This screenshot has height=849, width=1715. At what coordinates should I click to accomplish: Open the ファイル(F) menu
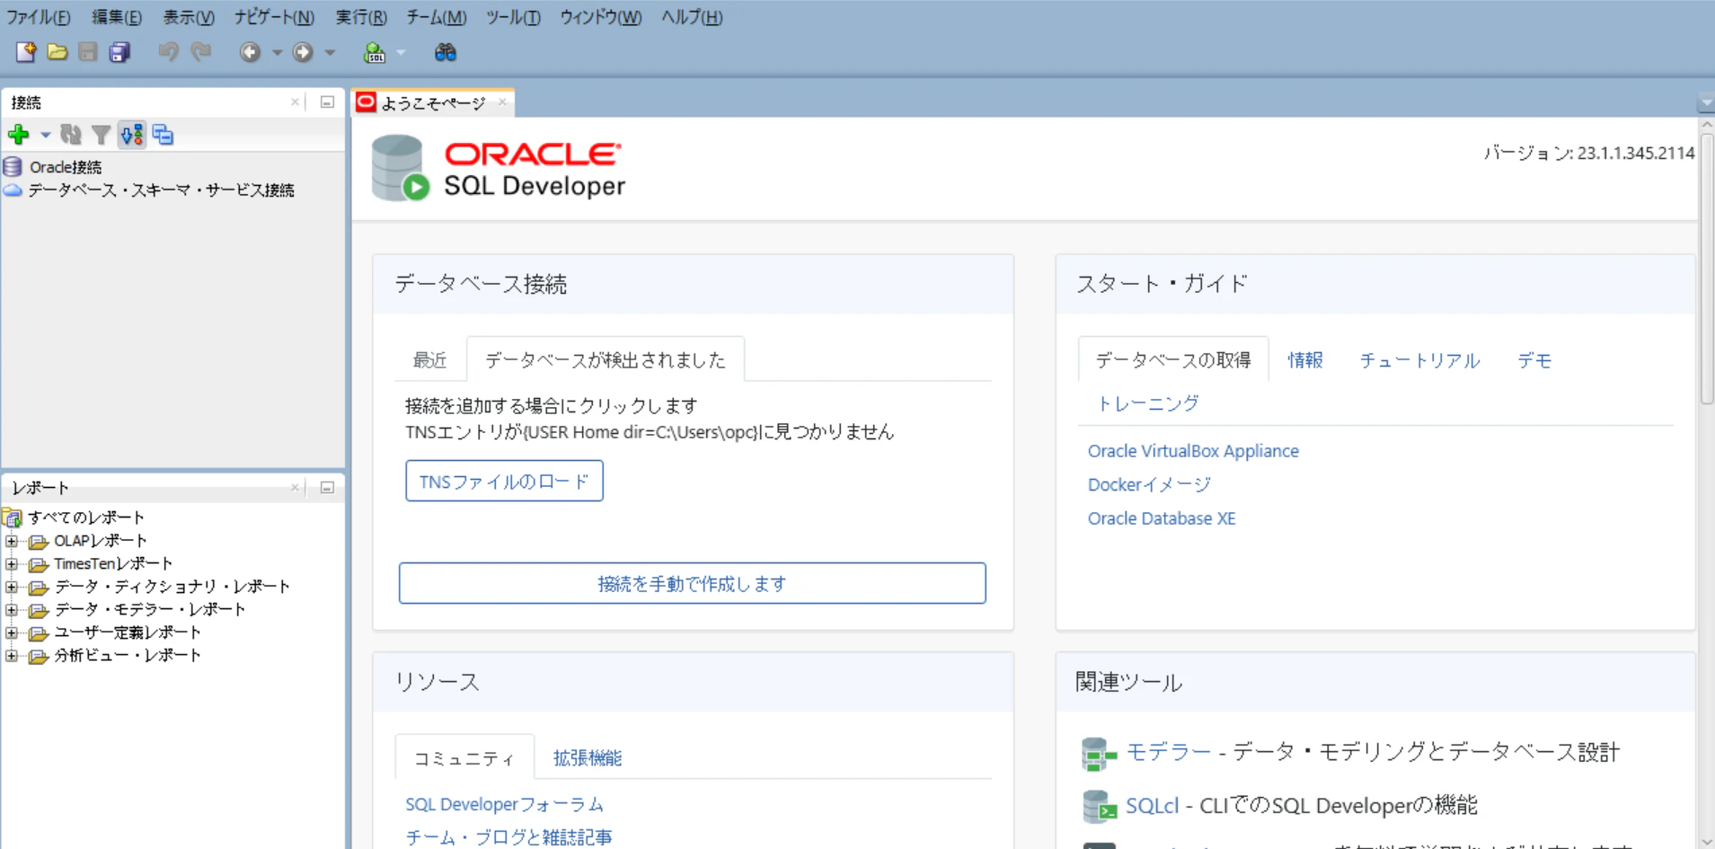coord(38,17)
